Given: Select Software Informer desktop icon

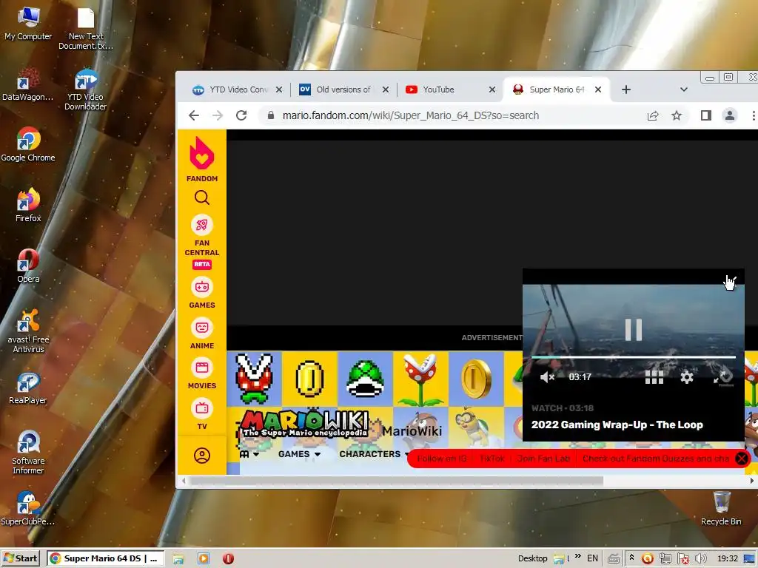Looking at the screenshot, I should [28, 453].
